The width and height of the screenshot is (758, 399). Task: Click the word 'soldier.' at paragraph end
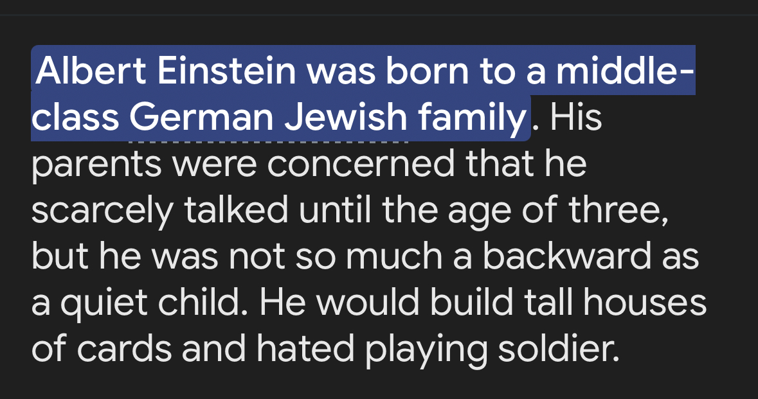tap(558, 348)
